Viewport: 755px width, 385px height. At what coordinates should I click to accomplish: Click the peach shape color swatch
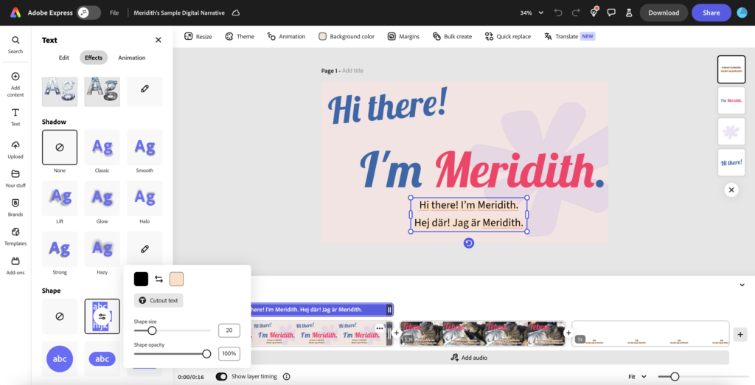tap(176, 280)
